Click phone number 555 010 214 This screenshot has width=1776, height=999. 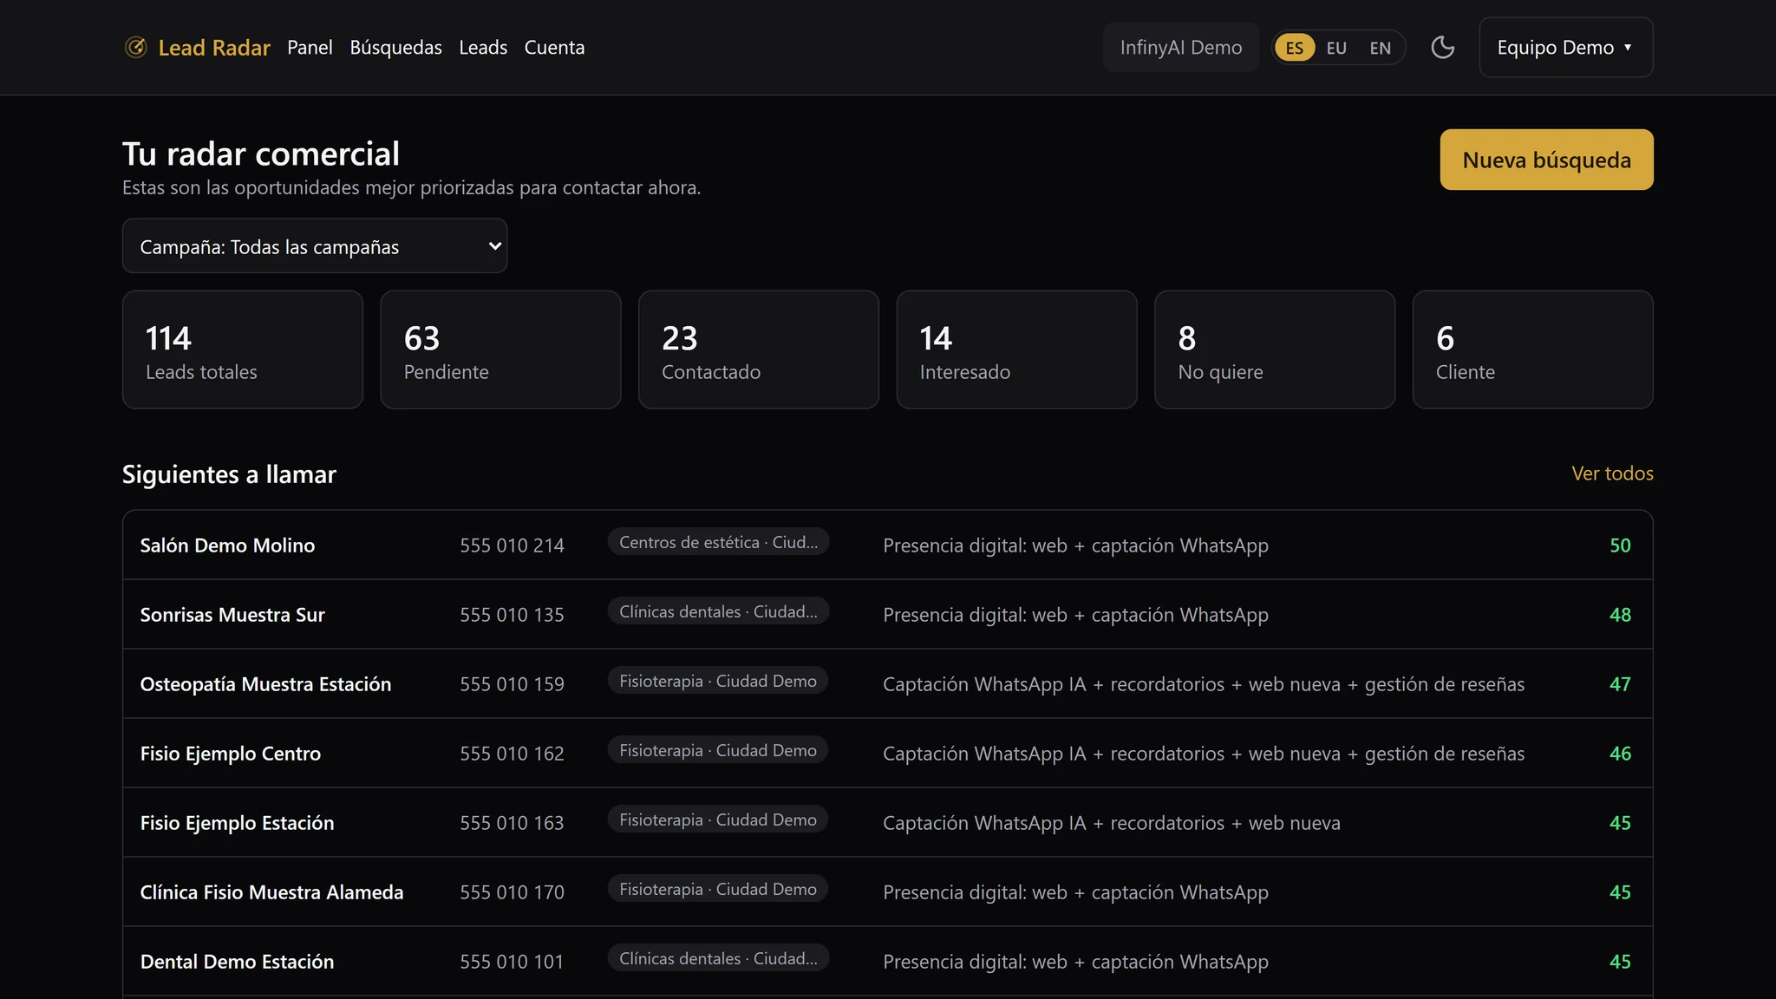coord(512,545)
